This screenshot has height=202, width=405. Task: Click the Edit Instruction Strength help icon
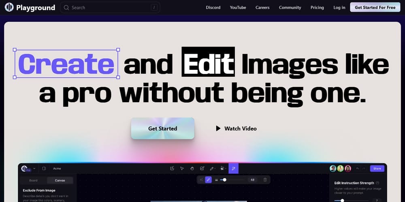coord(377,183)
